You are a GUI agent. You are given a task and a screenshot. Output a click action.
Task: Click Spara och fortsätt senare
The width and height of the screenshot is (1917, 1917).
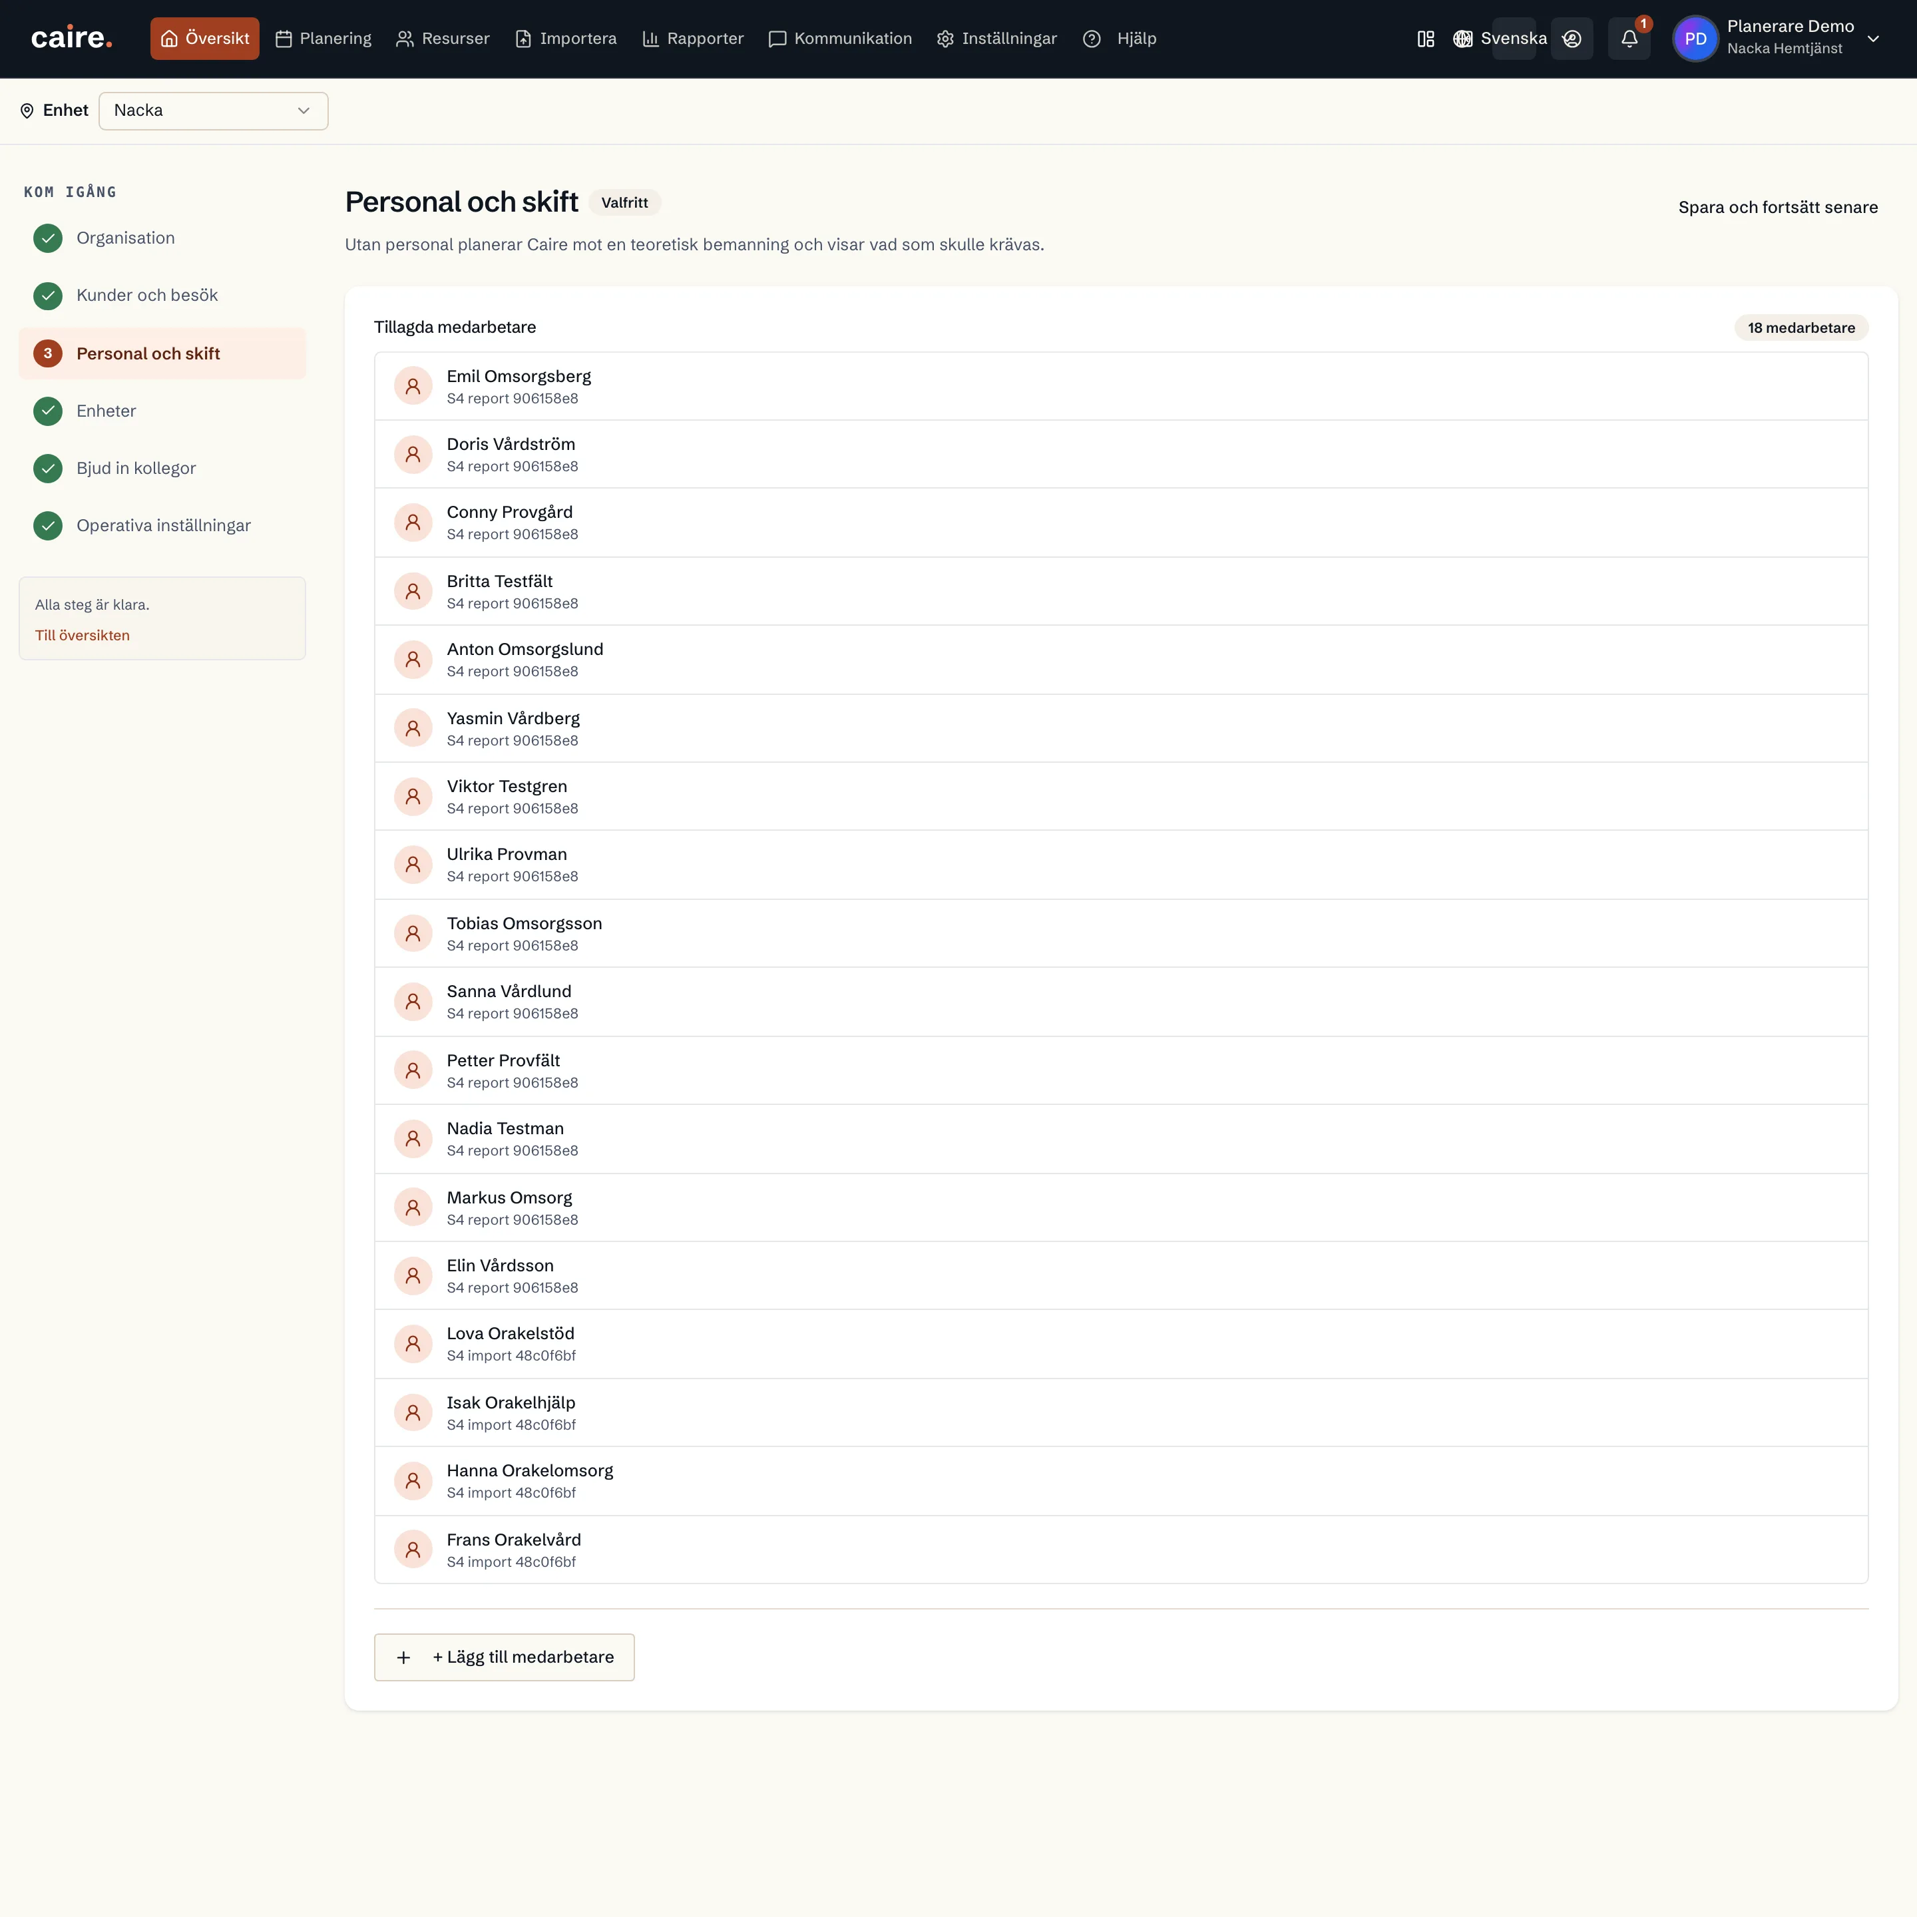pos(1778,208)
